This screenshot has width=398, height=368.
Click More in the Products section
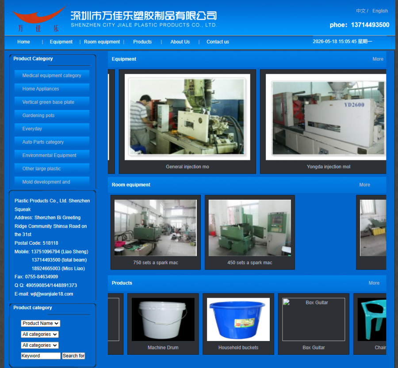pyautogui.click(x=374, y=283)
